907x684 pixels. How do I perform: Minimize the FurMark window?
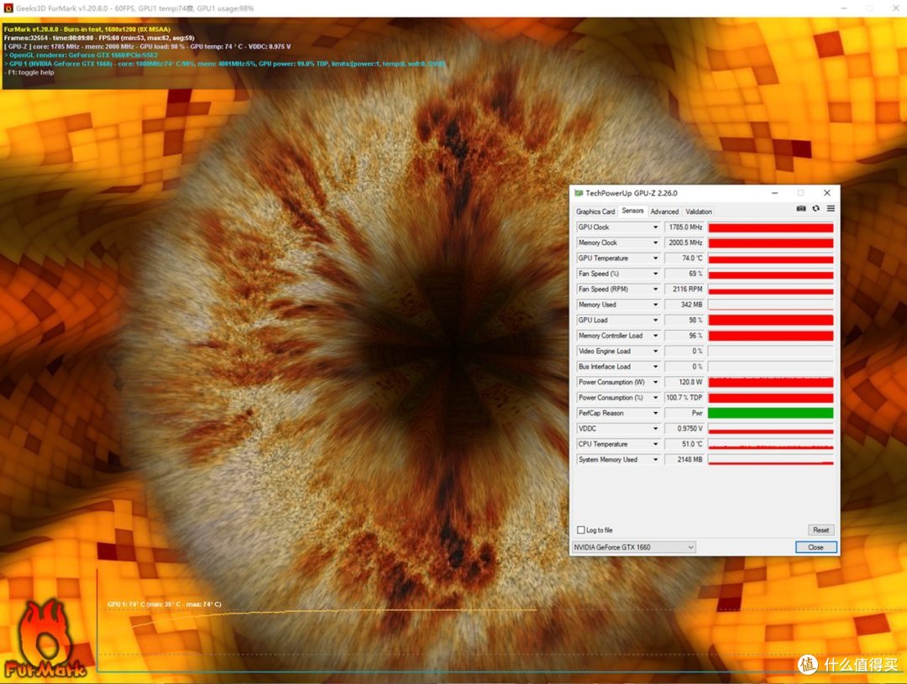coord(844,8)
